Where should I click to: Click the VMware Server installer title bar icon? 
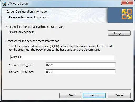4,4
